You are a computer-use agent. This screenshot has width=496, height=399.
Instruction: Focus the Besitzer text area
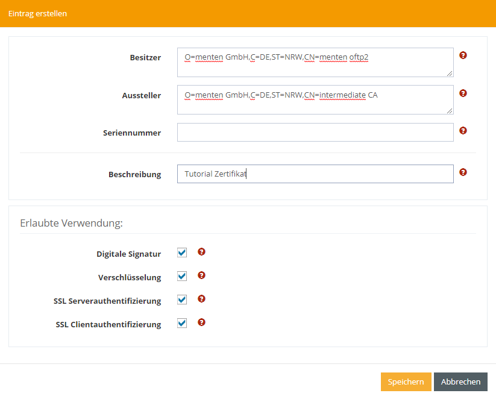315,63
